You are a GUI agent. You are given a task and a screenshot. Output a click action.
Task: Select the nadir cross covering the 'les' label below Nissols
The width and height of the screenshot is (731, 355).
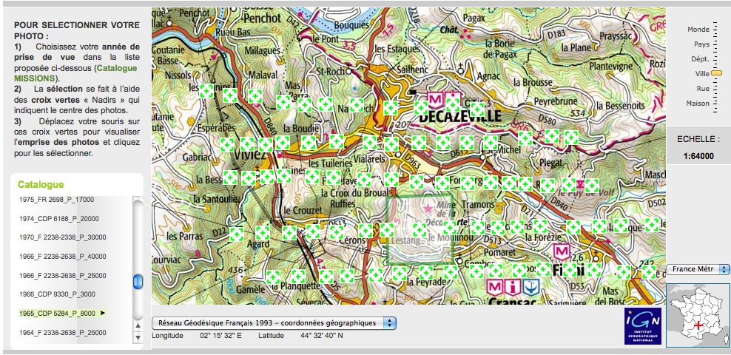pyautogui.click(x=206, y=91)
